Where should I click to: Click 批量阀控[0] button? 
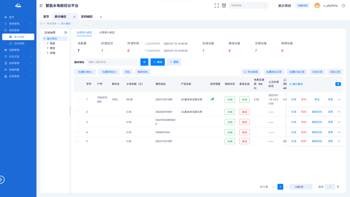tap(109, 72)
